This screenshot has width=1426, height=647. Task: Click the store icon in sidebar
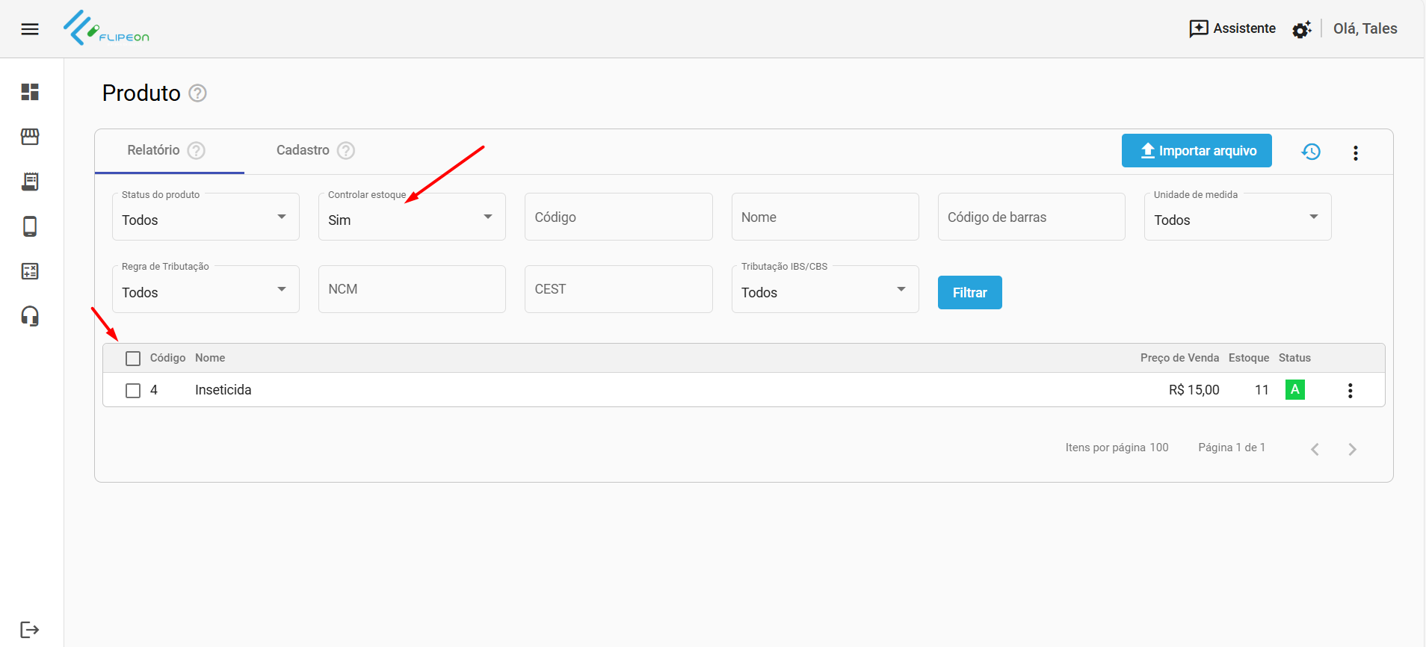[30, 137]
